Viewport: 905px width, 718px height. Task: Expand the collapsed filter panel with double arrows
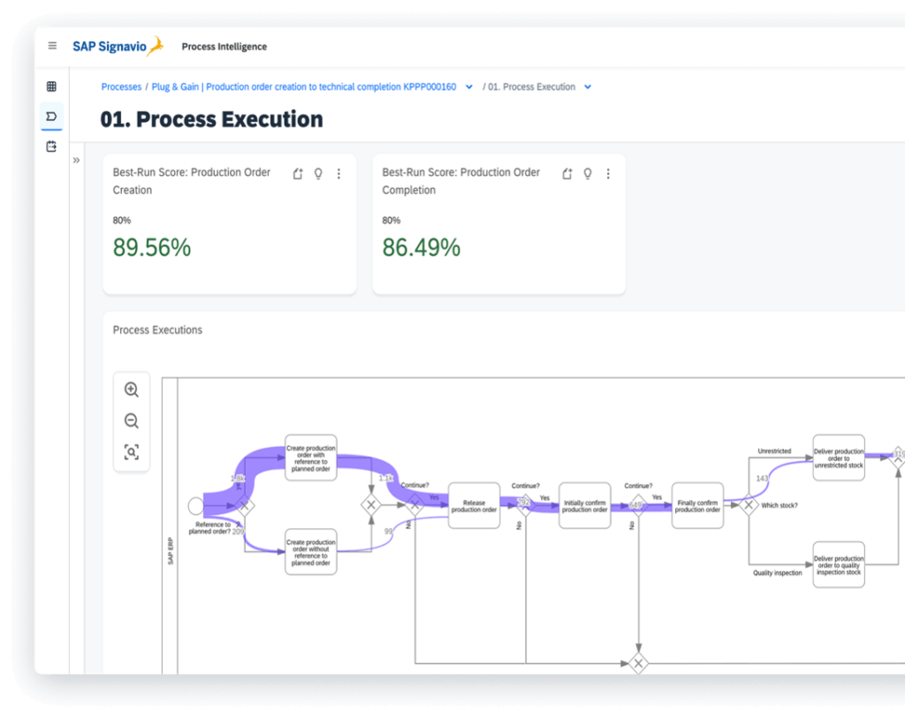(78, 161)
